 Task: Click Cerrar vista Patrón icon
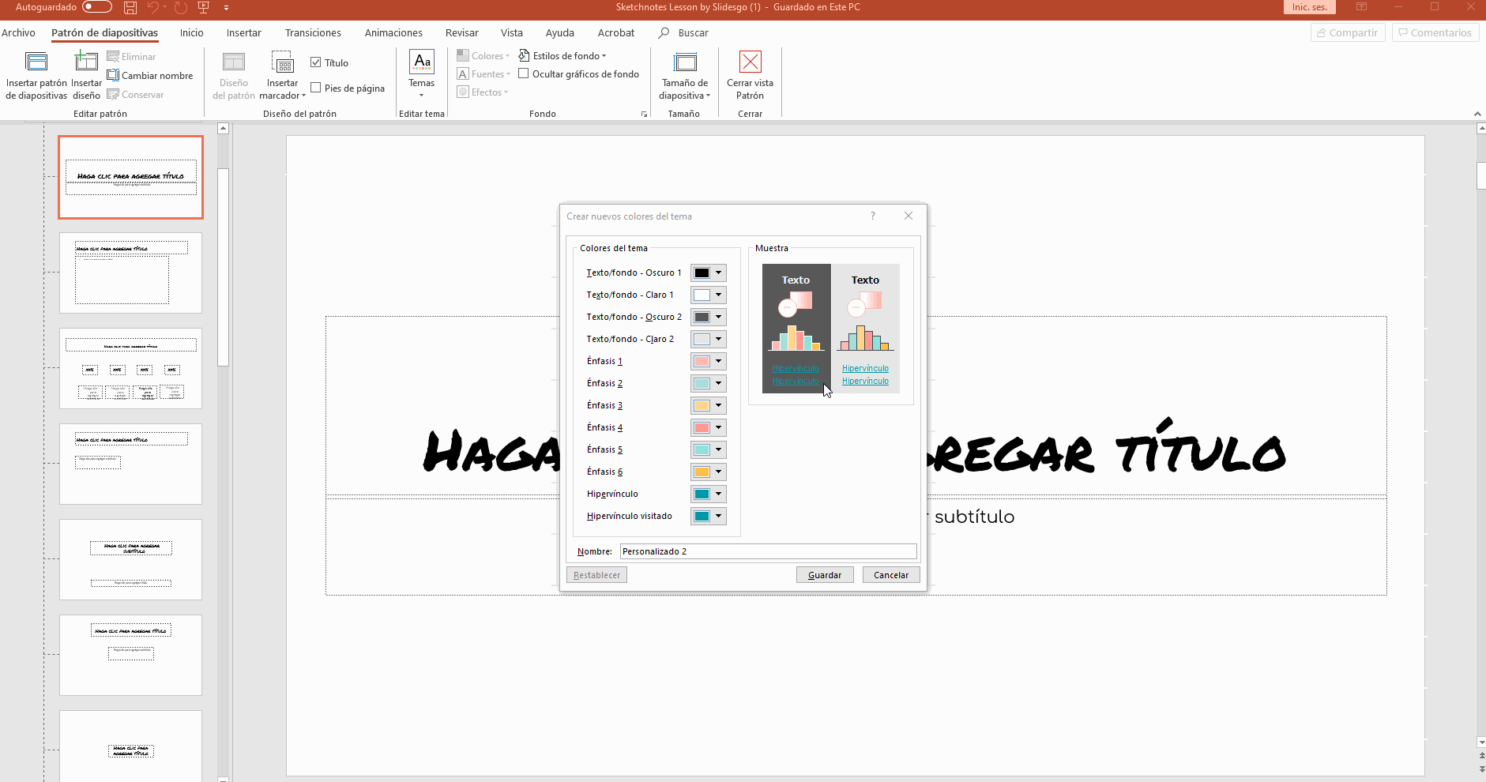pyautogui.click(x=750, y=76)
